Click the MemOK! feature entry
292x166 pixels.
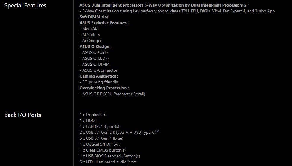[x=89, y=29]
